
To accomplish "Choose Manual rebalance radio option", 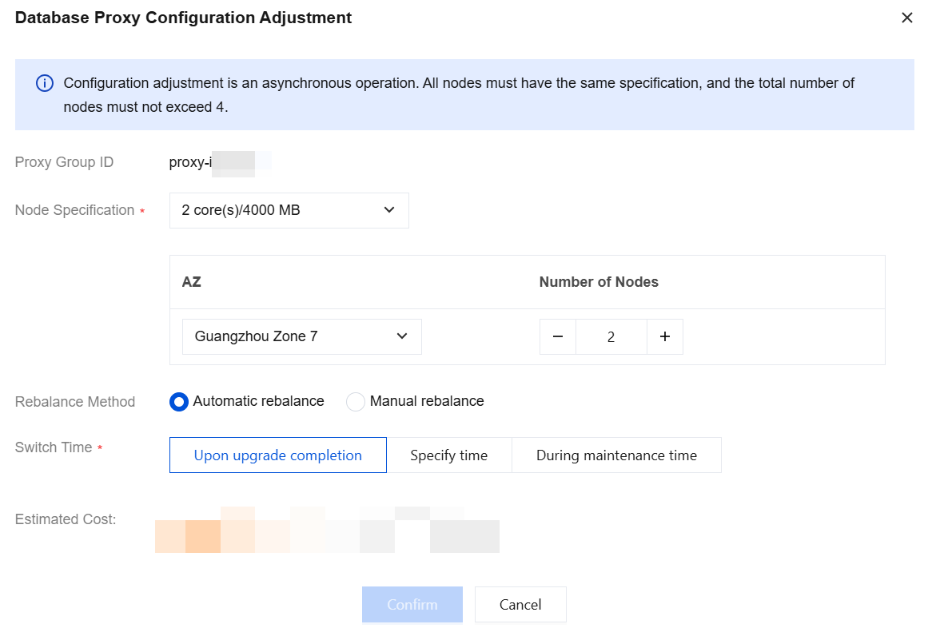I will (356, 402).
